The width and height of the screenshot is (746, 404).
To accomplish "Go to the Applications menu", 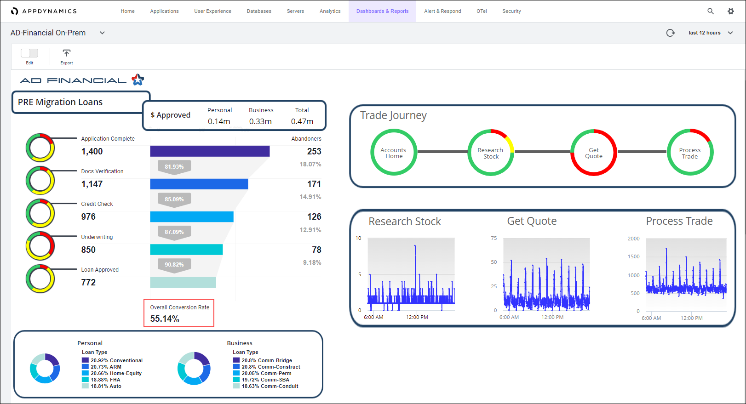I will (164, 11).
